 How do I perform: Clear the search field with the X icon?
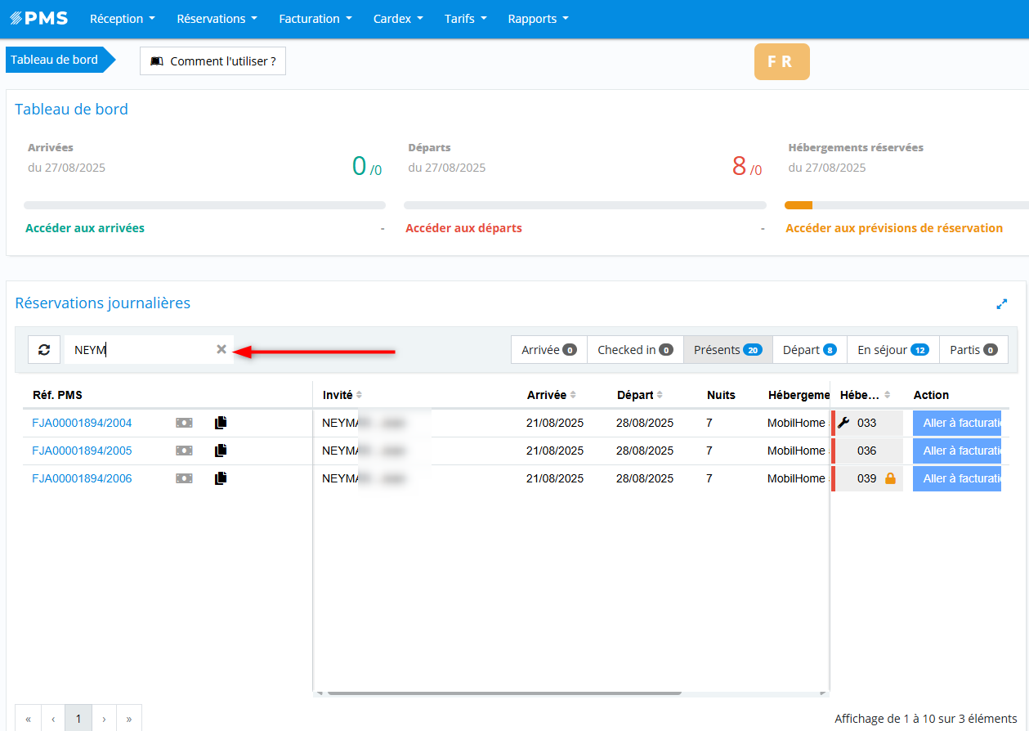tap(221, 349)
